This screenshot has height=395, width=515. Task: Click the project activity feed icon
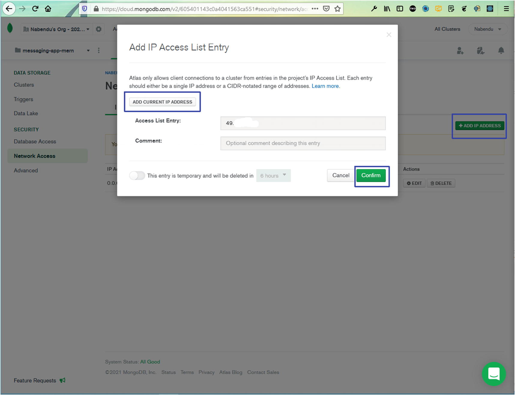coord(480,51)
